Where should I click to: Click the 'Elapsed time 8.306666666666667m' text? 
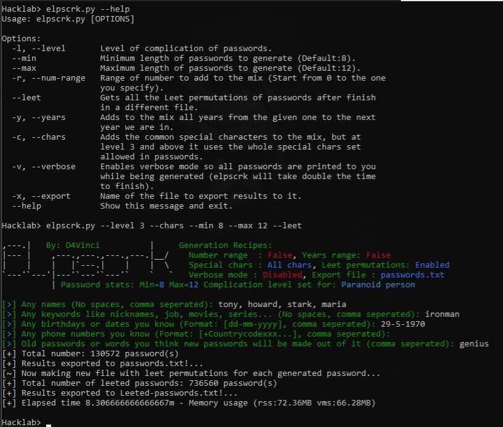[98, 403]
